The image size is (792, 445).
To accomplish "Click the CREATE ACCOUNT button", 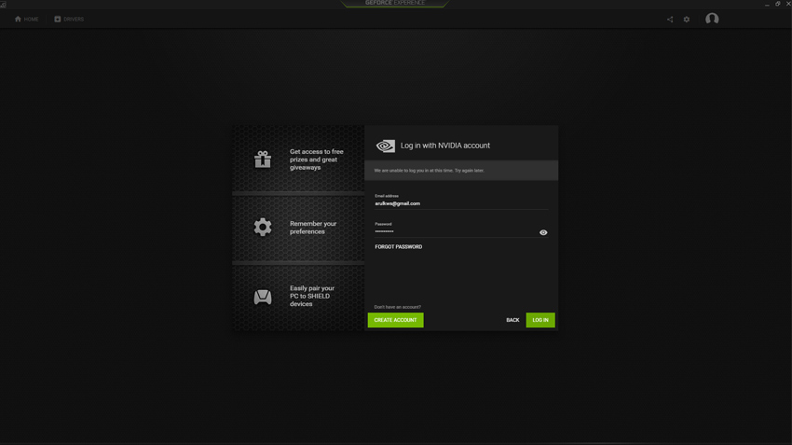I will (395, 320).
